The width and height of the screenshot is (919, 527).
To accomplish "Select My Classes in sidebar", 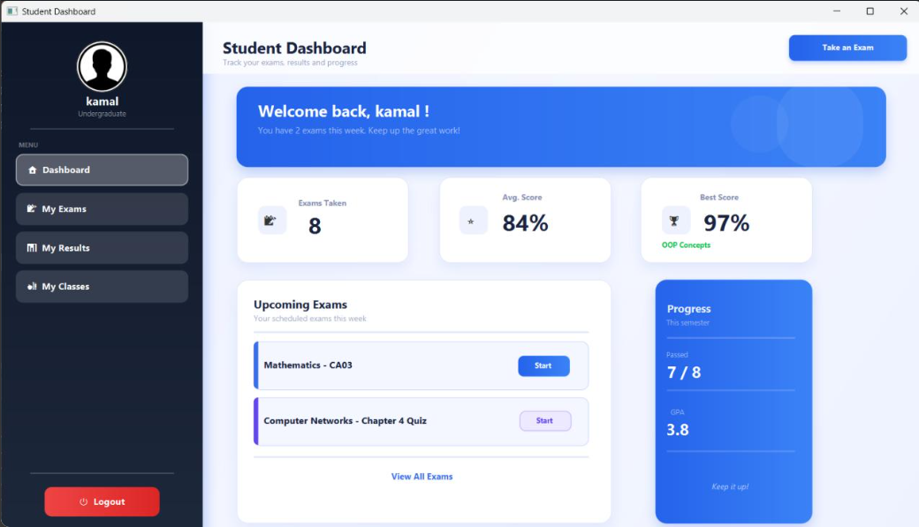I will pos(102,286).
